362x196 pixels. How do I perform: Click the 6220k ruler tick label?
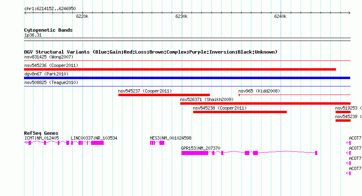coord(82,16)
